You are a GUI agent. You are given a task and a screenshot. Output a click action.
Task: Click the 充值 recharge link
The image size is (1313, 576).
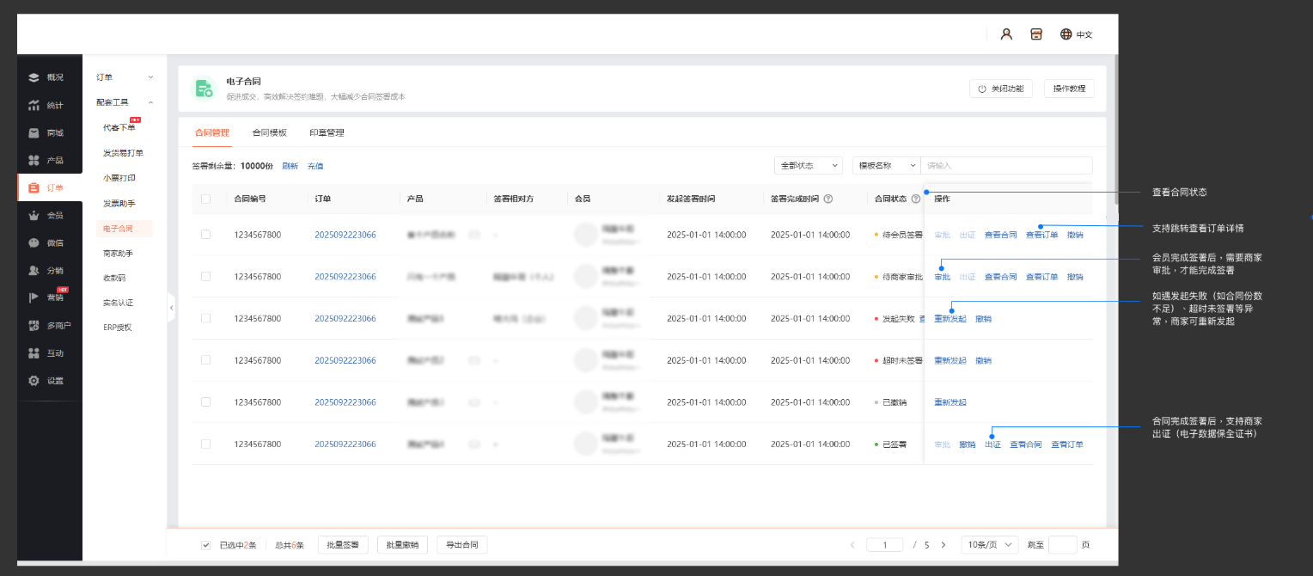[315, 166]
